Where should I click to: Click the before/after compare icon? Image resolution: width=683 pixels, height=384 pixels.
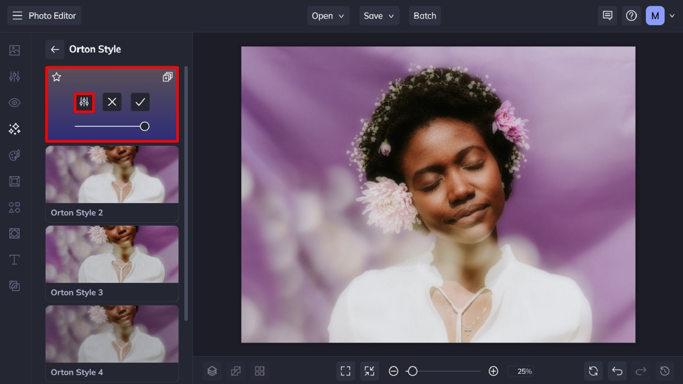tap(236, 371)
